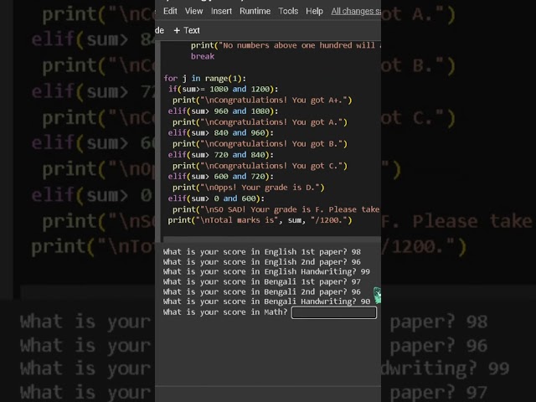The height and width of the screenshot is (402, 536).
Task: Click the Bengali Handwriting output line
Action: click(266, 301)
